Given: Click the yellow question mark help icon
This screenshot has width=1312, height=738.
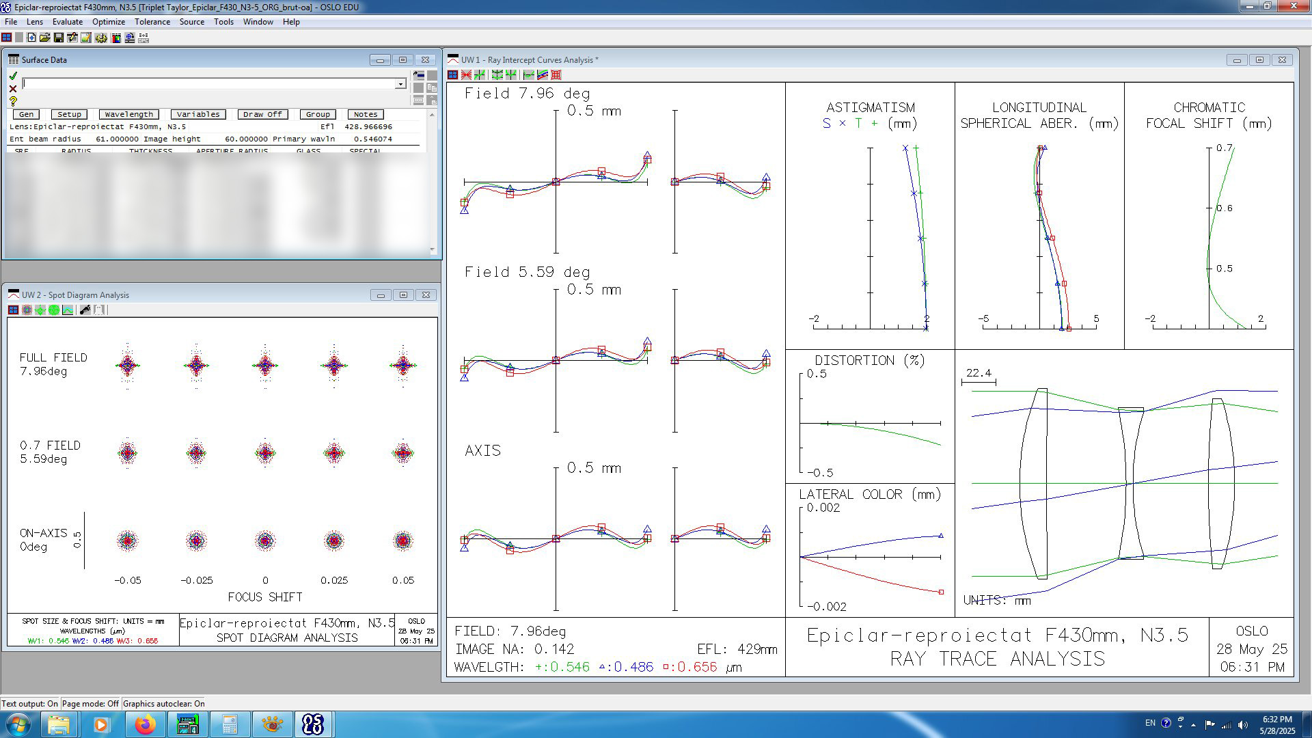Looking at the screenshot, I should pyautogui.click(x=13, y=101).
